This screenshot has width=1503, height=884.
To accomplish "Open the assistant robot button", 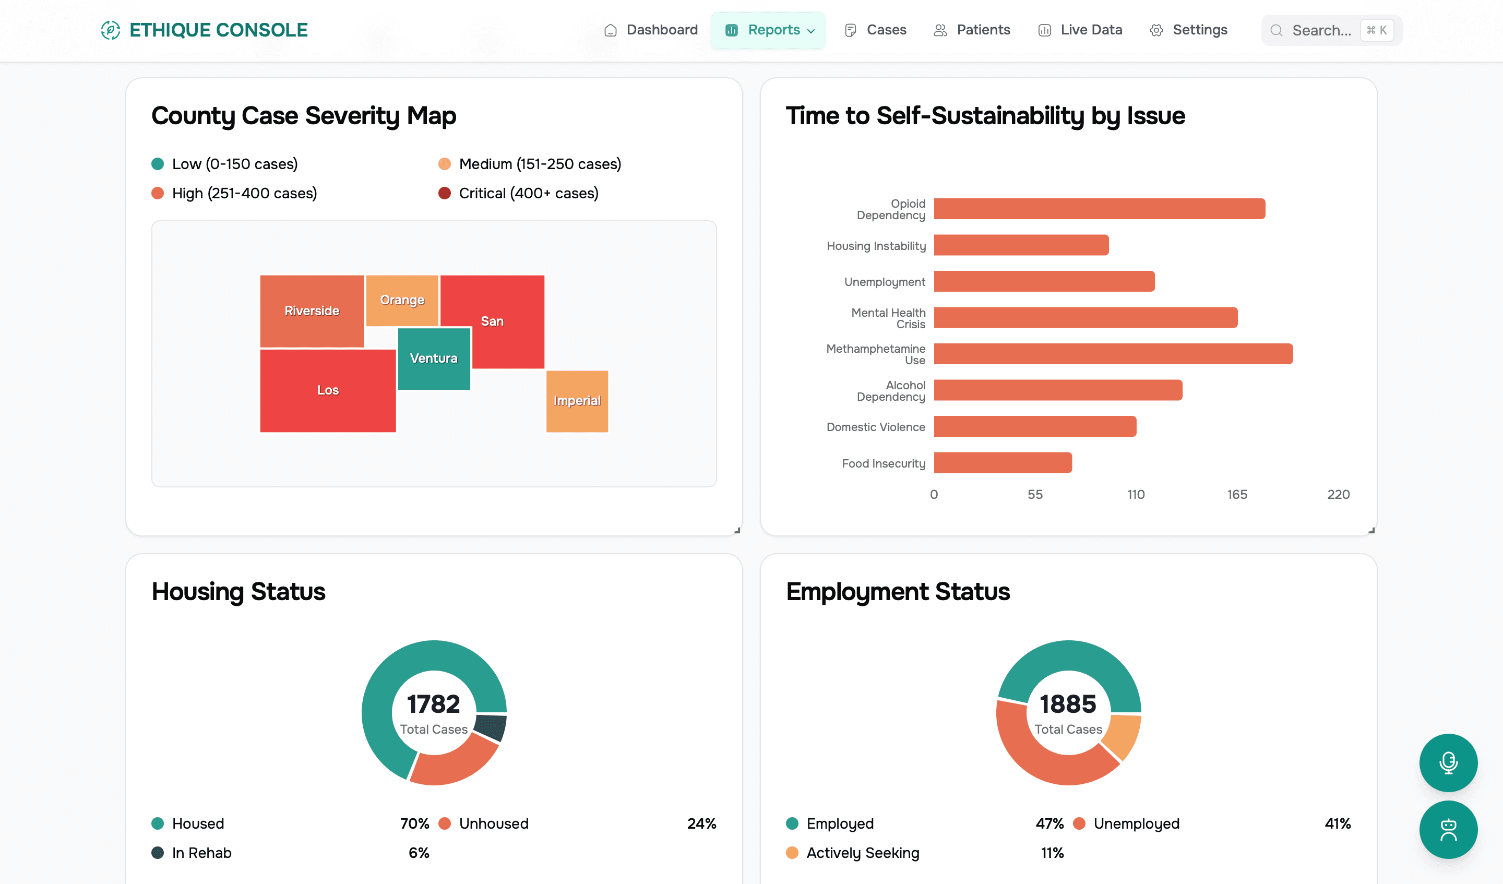I will 1449,830.
